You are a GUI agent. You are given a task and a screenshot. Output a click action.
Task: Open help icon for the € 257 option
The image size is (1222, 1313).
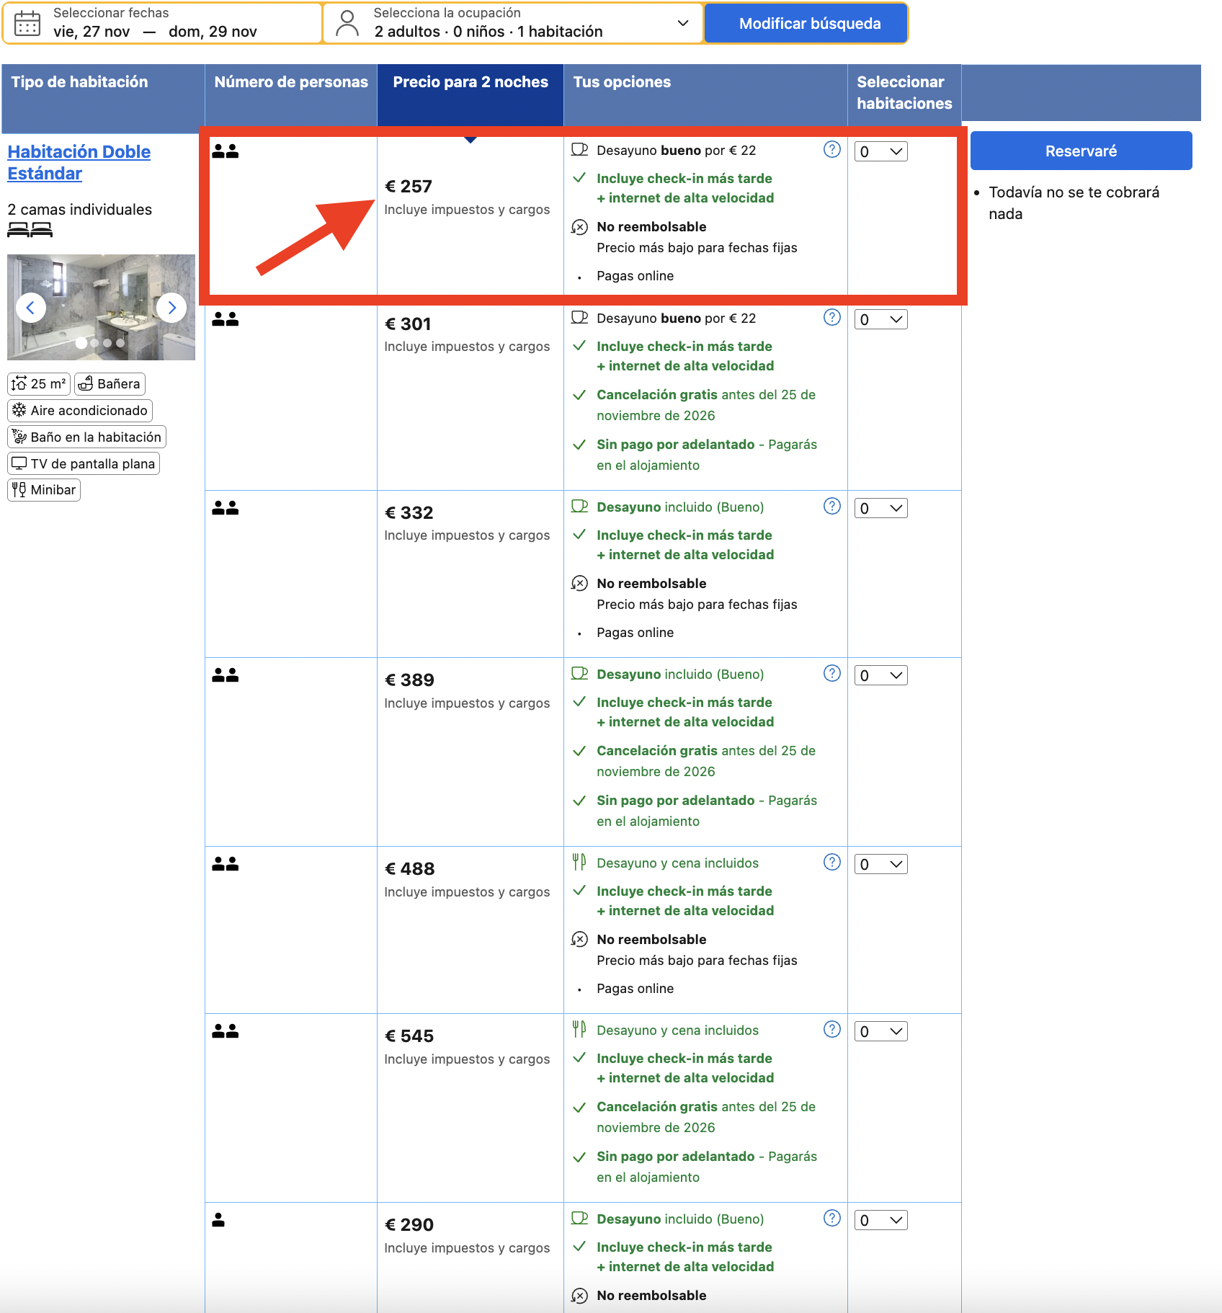[x=831, y=149]
